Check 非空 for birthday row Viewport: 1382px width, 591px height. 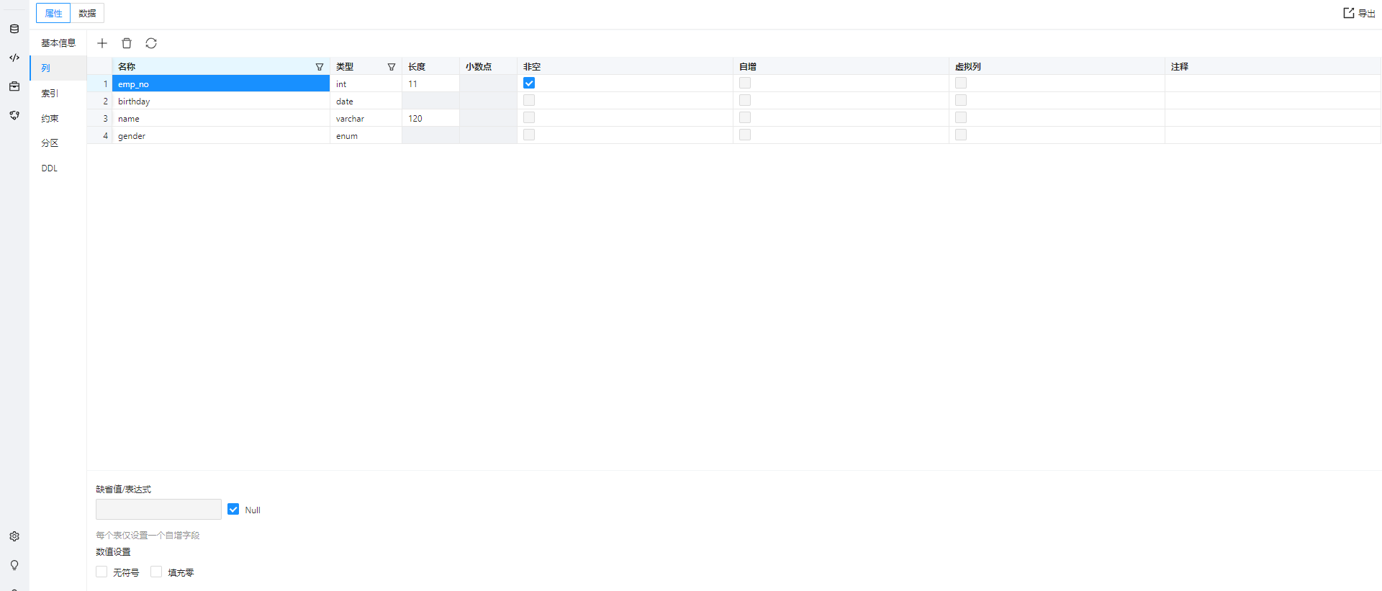point(529,101)
